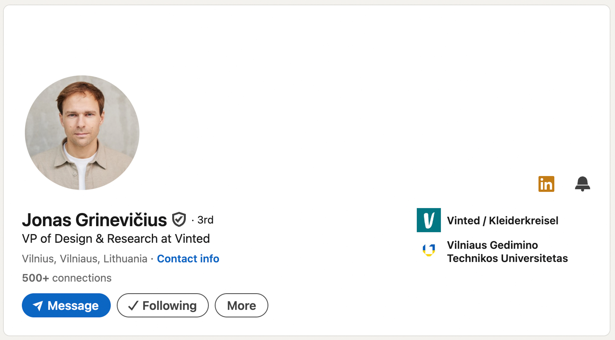View the 500+ connections list

(67, 278)
